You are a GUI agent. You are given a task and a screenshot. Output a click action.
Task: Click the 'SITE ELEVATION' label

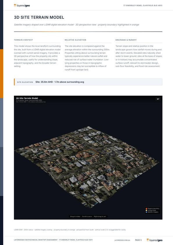point(25,82)
